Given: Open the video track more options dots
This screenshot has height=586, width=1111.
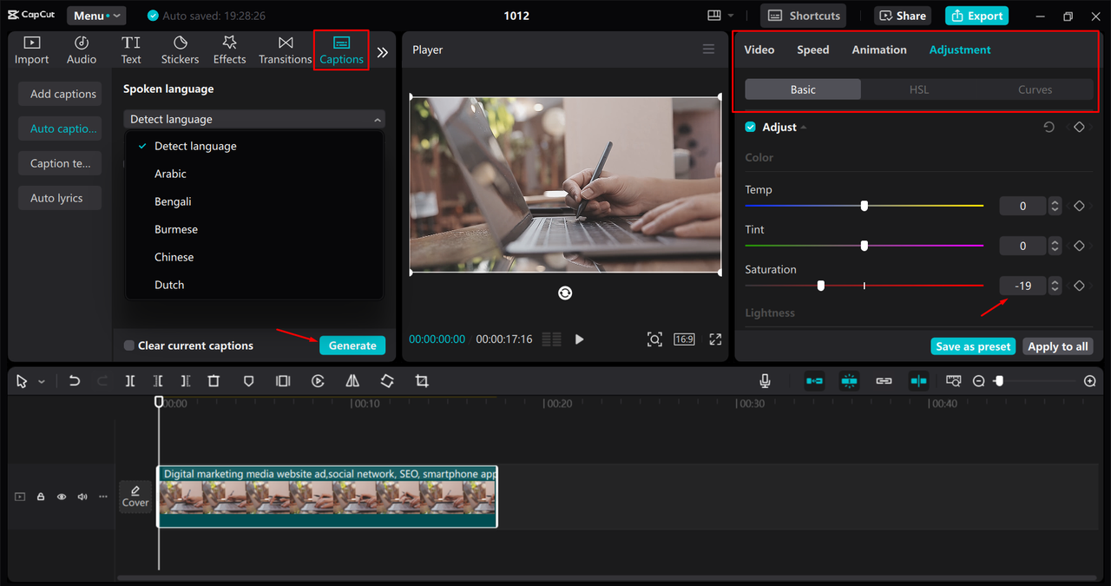Looking at the screenshot, I should click(x=103, y=497).
